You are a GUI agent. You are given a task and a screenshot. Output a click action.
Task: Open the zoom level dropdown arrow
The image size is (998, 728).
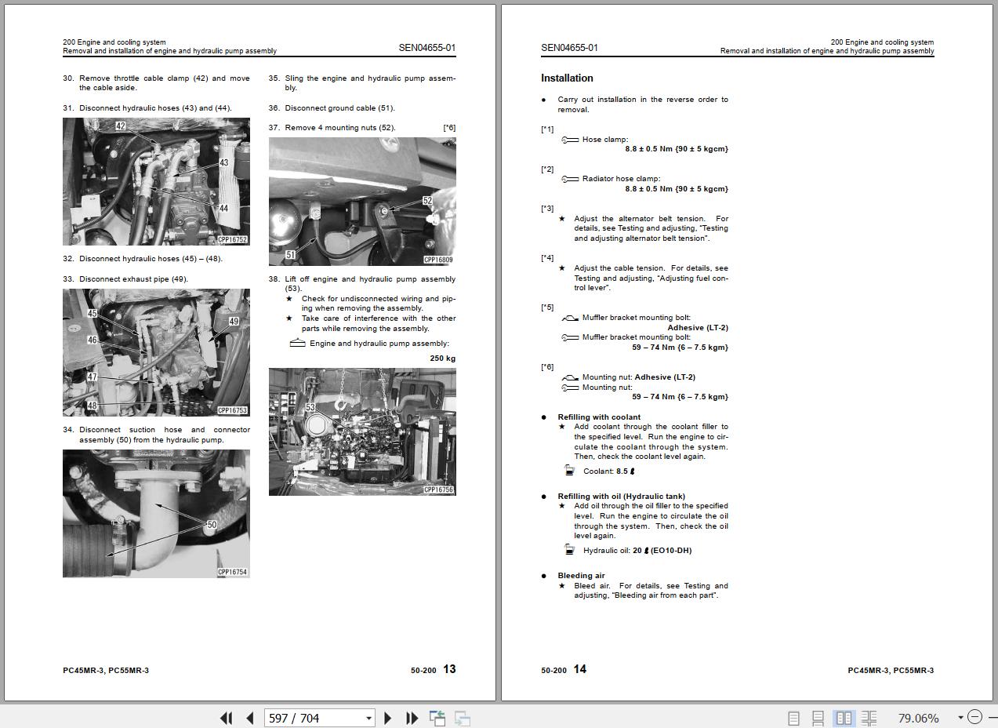(960, 718)
